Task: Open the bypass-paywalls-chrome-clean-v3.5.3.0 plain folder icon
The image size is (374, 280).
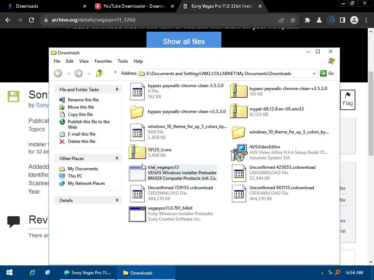Action: pos(137,112)
